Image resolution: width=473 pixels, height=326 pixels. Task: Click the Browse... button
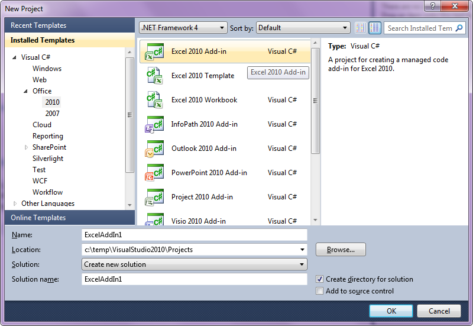pos(341,250)
